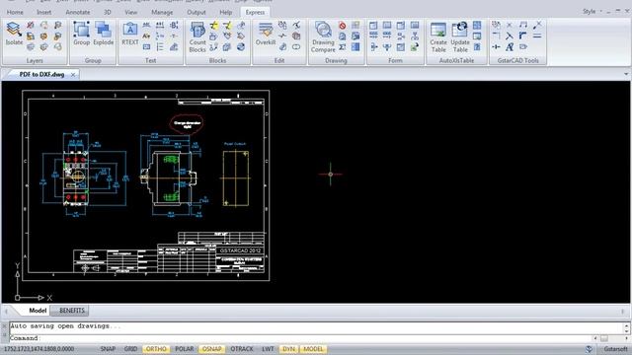
Task: Toggle GRID display in status bar
Action: 130,349
